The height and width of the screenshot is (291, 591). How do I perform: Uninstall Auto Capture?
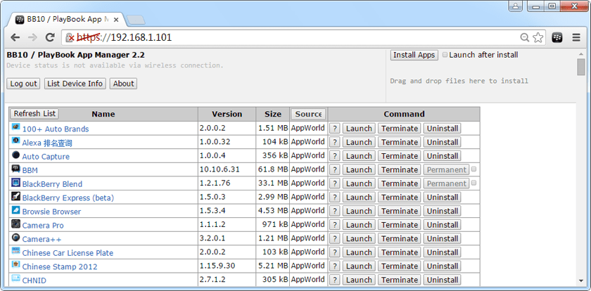click(x=442, y=156)
